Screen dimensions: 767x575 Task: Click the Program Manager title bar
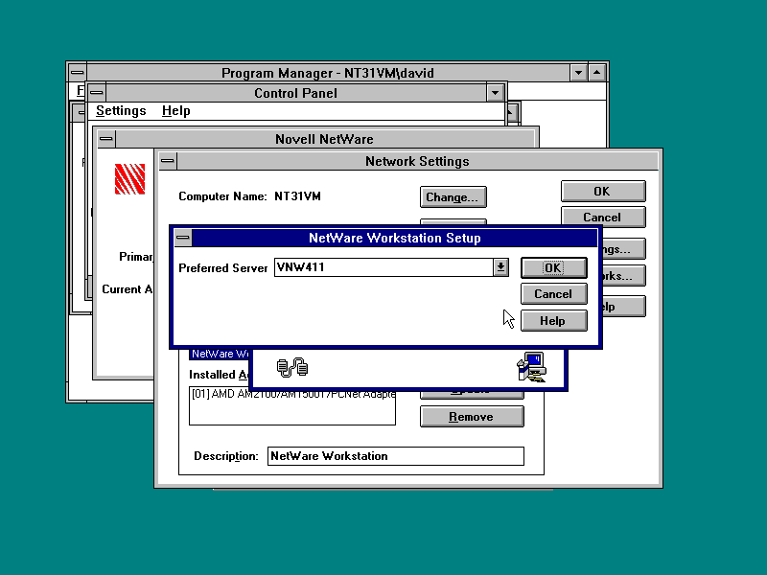[x=327, y=73]
